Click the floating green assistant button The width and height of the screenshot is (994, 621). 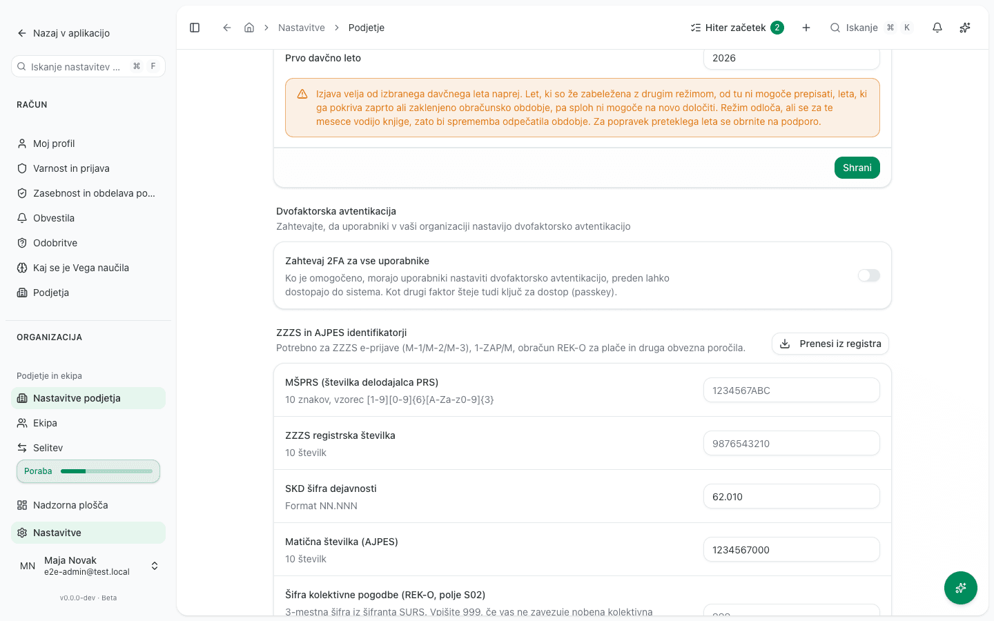pyautogui.click(x=961, y=588)
